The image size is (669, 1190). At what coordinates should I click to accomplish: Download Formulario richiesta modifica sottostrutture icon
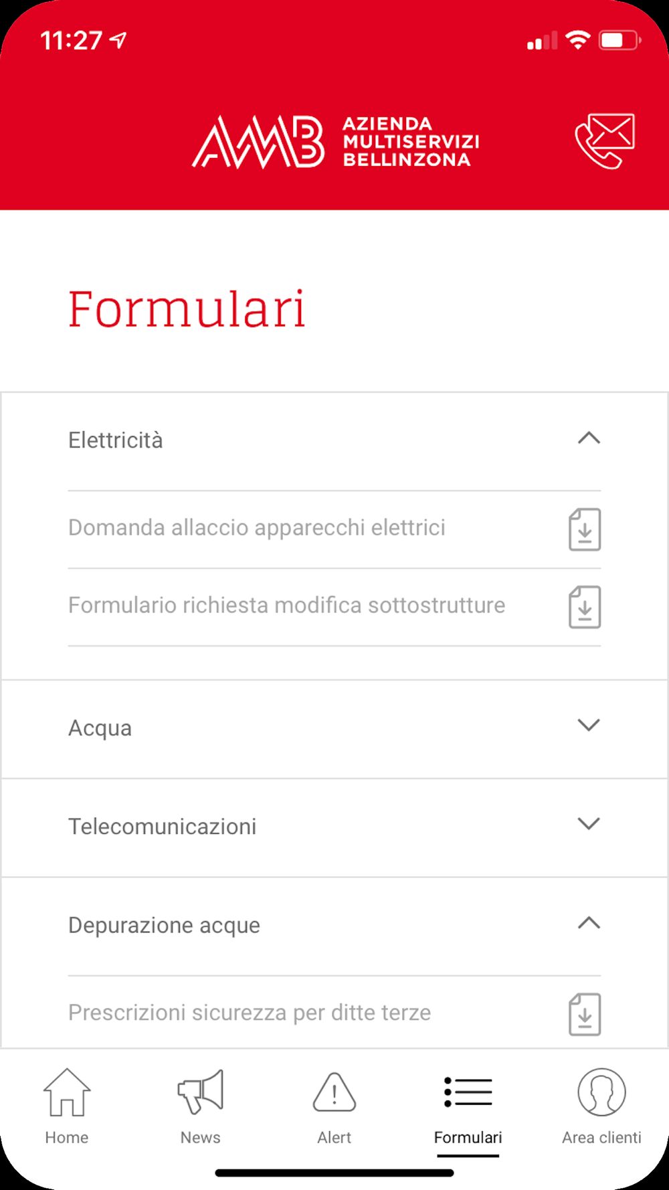585,607
